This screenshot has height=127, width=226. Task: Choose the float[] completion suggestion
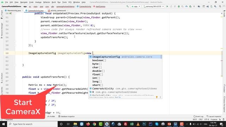click(125, 74)
